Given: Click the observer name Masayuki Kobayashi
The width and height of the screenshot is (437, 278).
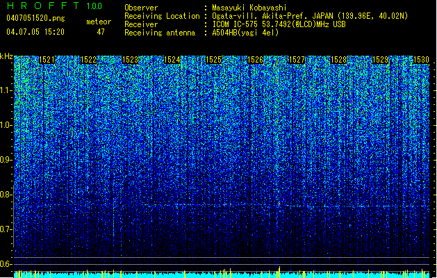Looking at the screenshot, I should pos(249,8).
